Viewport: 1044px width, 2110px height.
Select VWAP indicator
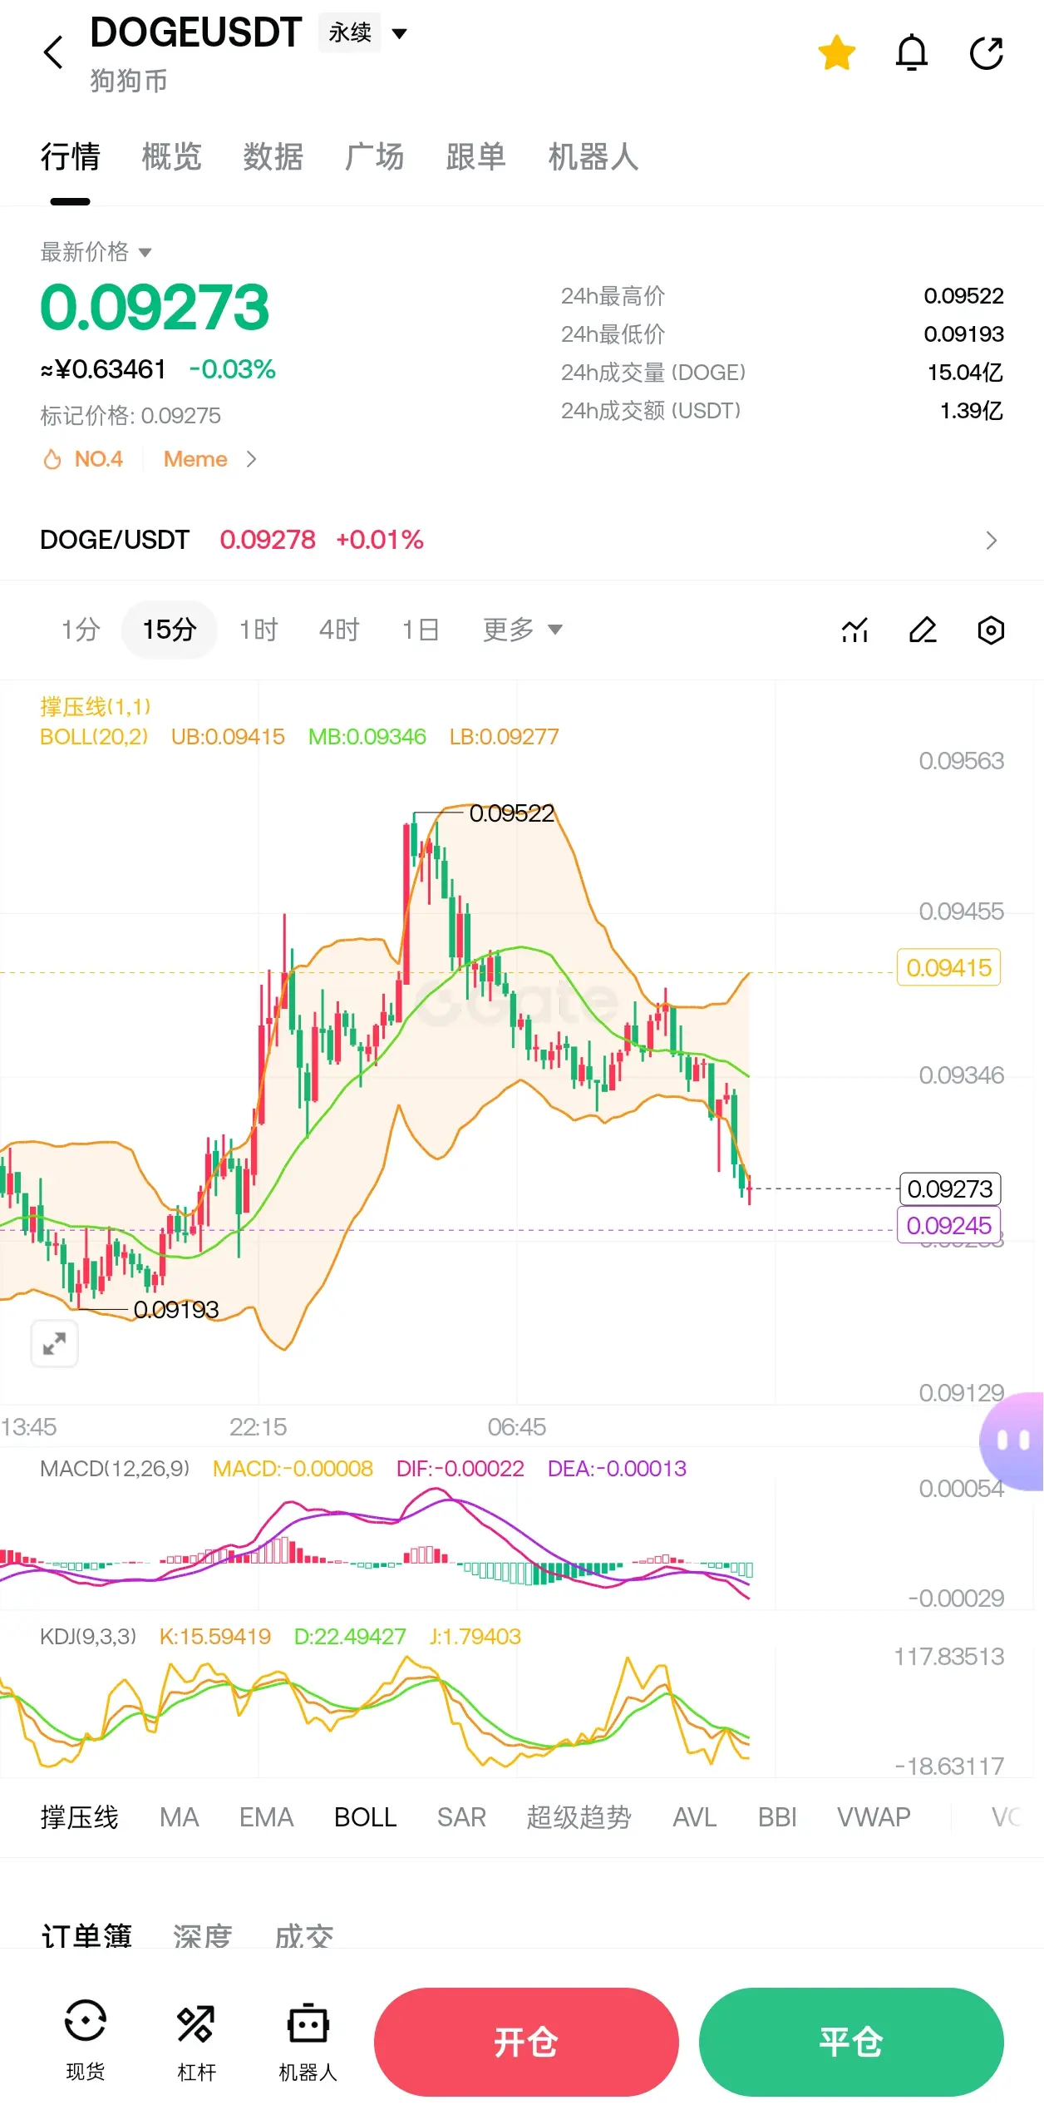[874, 1817]
